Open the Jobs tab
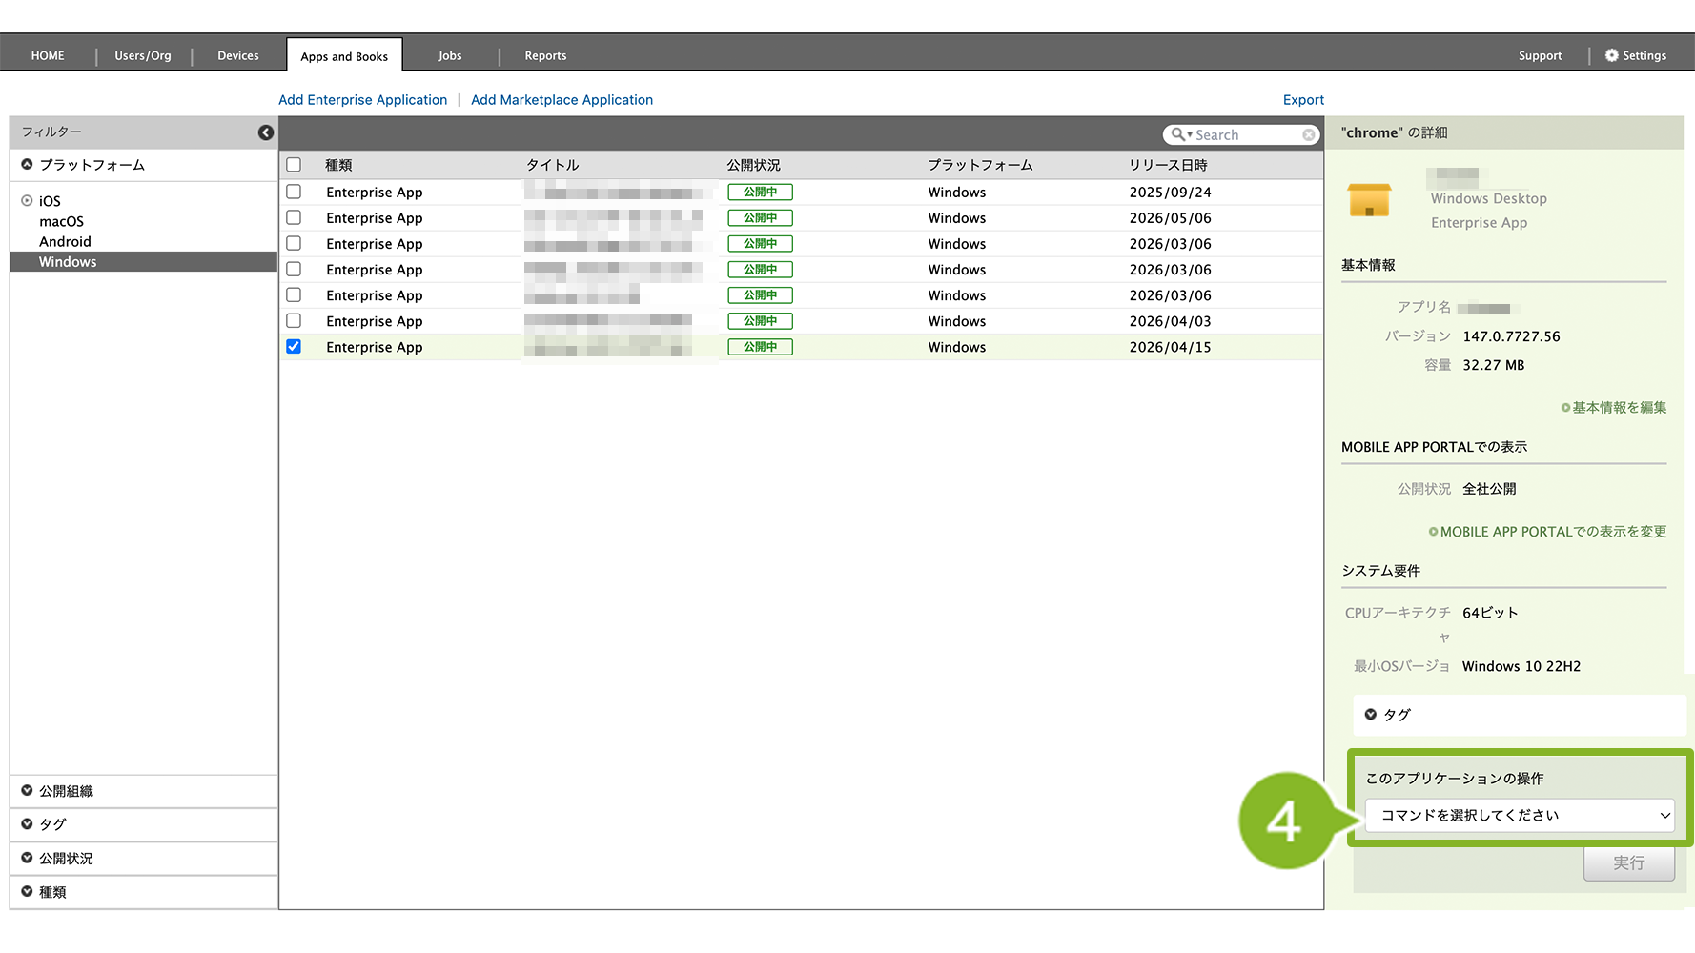Screen dimensions: 1695x953 point(450,55)
